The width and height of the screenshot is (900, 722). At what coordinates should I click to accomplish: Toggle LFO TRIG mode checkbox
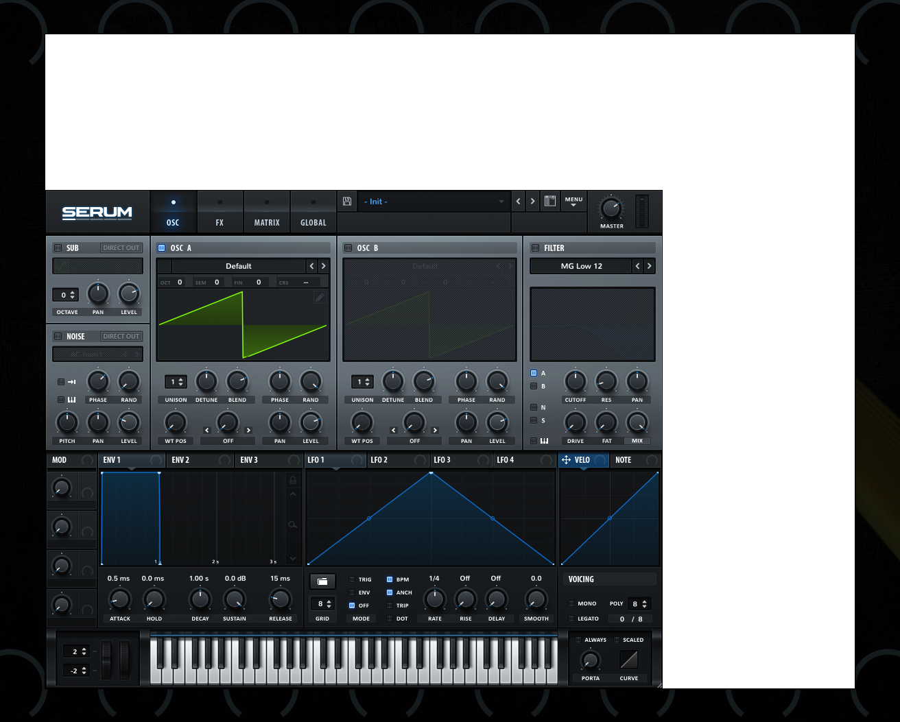[352, 579]
